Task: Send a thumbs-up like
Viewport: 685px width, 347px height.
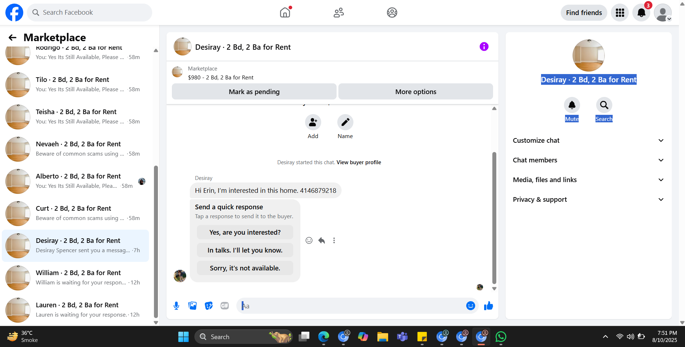Action: pos(488,306)
